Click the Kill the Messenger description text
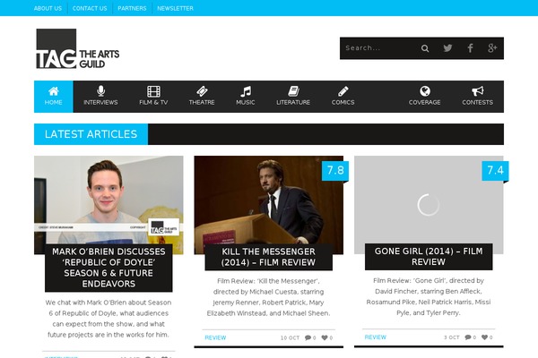 [269, 297]
